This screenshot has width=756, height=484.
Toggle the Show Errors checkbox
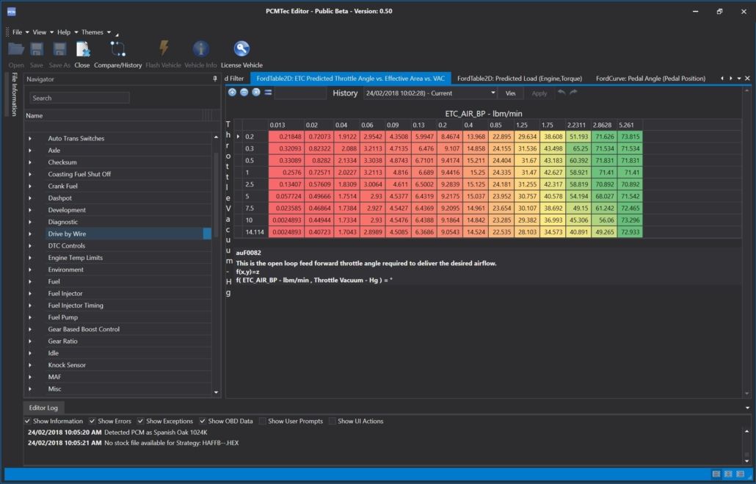pos(92,422)
